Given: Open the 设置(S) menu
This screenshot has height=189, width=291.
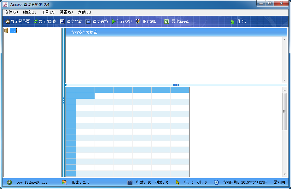Looking at the screenshot, I should [x=66, y=12].
